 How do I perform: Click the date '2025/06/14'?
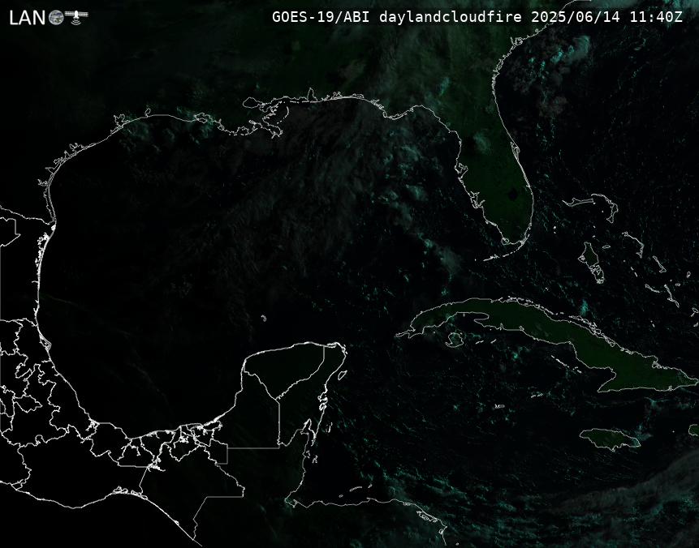click(576, 17)
